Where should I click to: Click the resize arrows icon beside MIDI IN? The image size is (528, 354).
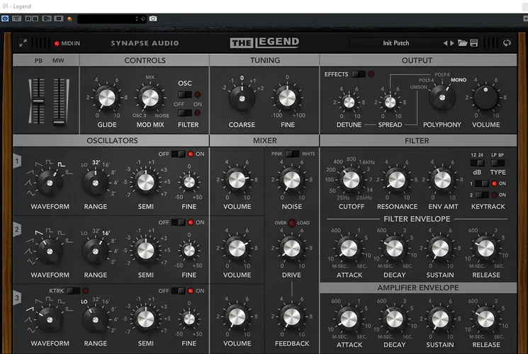click(23, 43)
